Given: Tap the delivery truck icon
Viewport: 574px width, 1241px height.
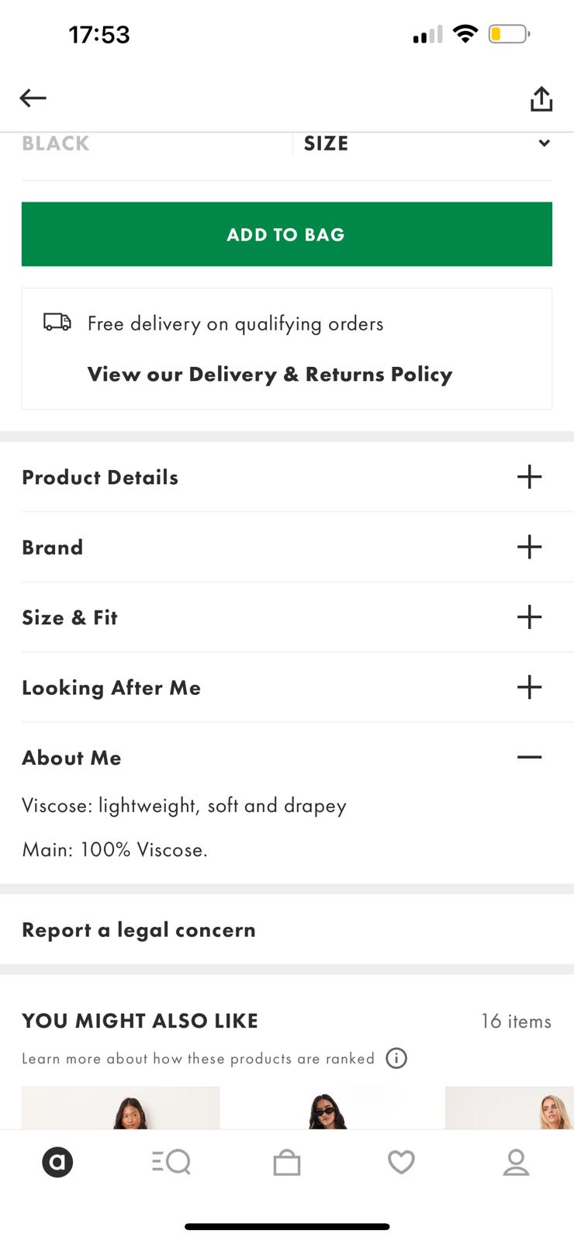Looking at the screenshot, I should (x=57, y=322).
